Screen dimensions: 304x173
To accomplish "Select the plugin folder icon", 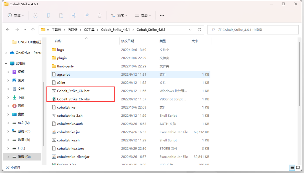I will tap(54, 58).
